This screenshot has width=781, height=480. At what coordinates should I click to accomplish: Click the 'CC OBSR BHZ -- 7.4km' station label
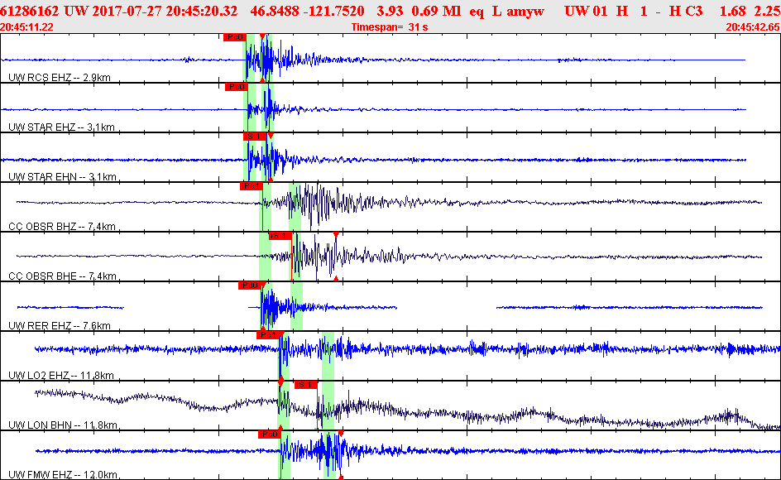point(62,226)
